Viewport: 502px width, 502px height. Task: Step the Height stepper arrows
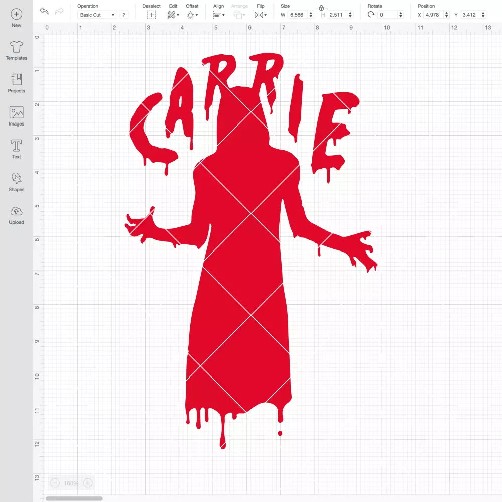click(x=350, y=15)
